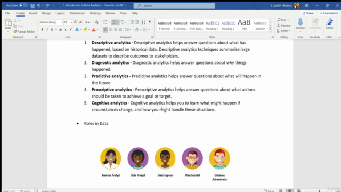Apply the Subtitle style
The width and height of the screenshot is (341, 192).
(x=260, y=26)
